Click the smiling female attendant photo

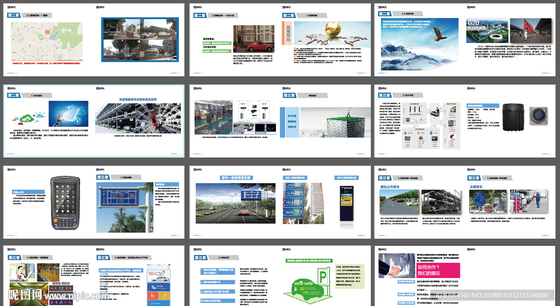(x=22, y=273)
